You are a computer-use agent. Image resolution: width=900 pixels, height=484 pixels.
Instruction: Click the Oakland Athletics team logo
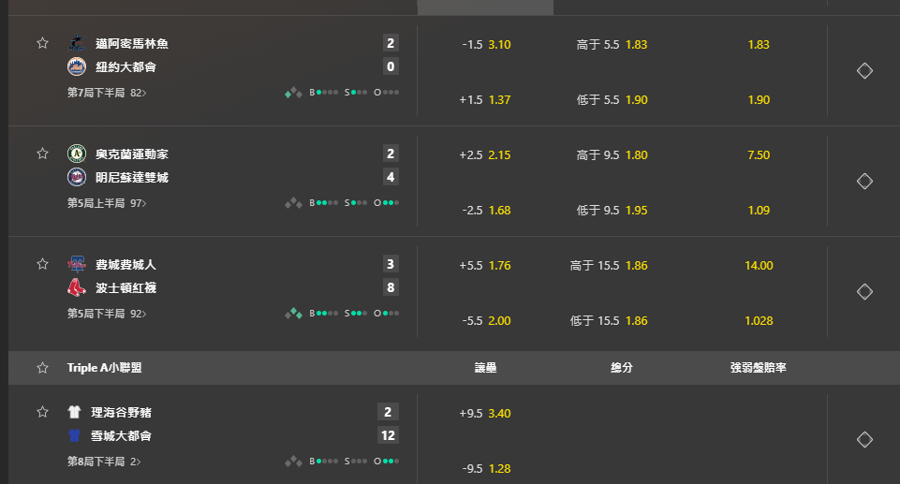click(77, 154)
